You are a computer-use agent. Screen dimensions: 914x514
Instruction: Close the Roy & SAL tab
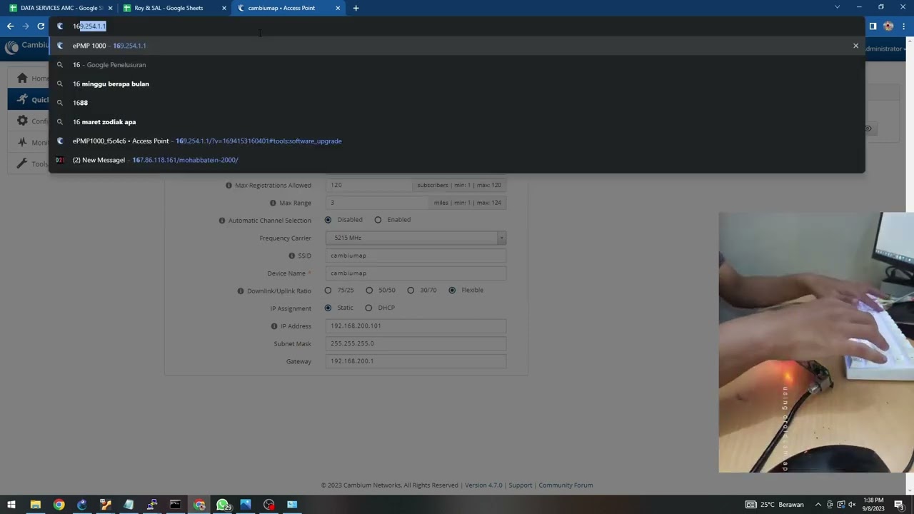(x=224, y=8)
